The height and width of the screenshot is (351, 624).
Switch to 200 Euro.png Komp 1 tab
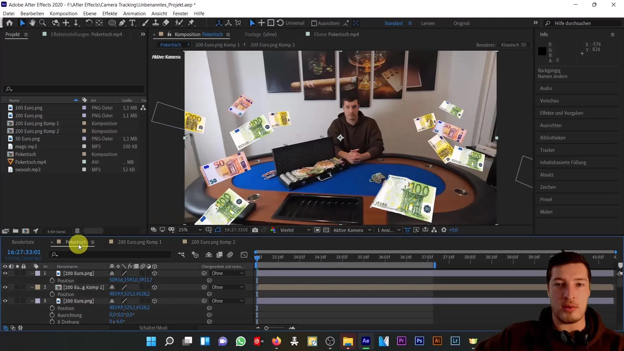pyautogui.click(x=139, y=242)
